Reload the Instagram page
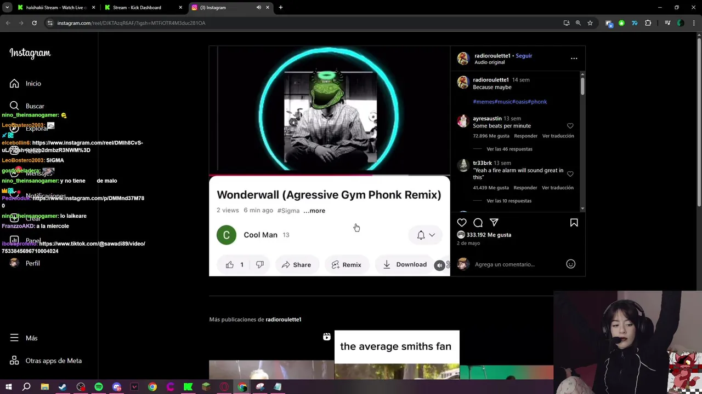 pos(34,23)
